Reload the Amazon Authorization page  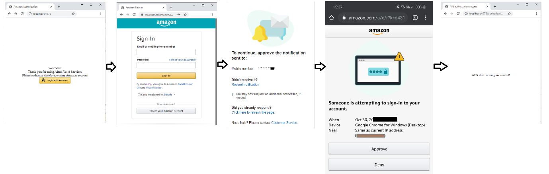pos(22,14)
